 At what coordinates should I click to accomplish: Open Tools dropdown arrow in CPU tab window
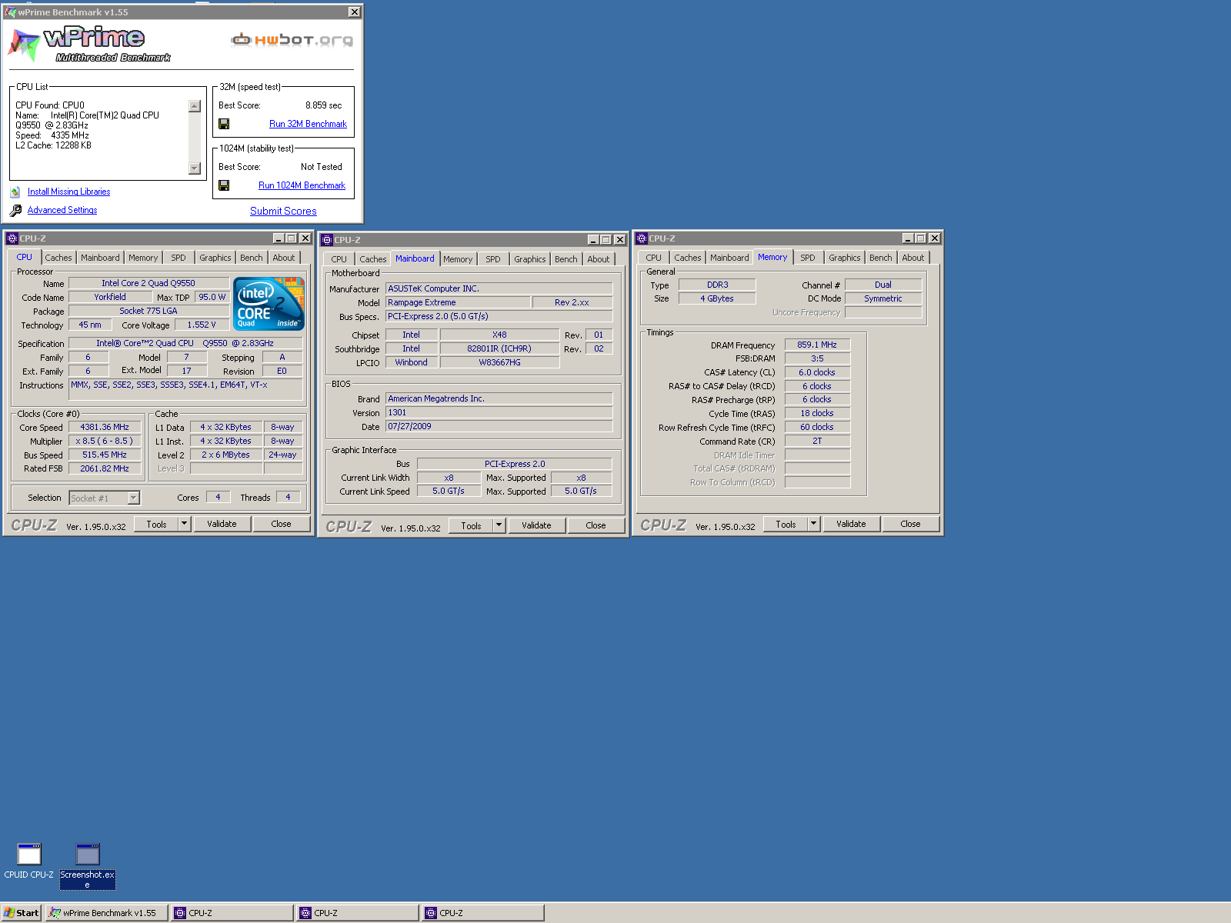(184, 524)
